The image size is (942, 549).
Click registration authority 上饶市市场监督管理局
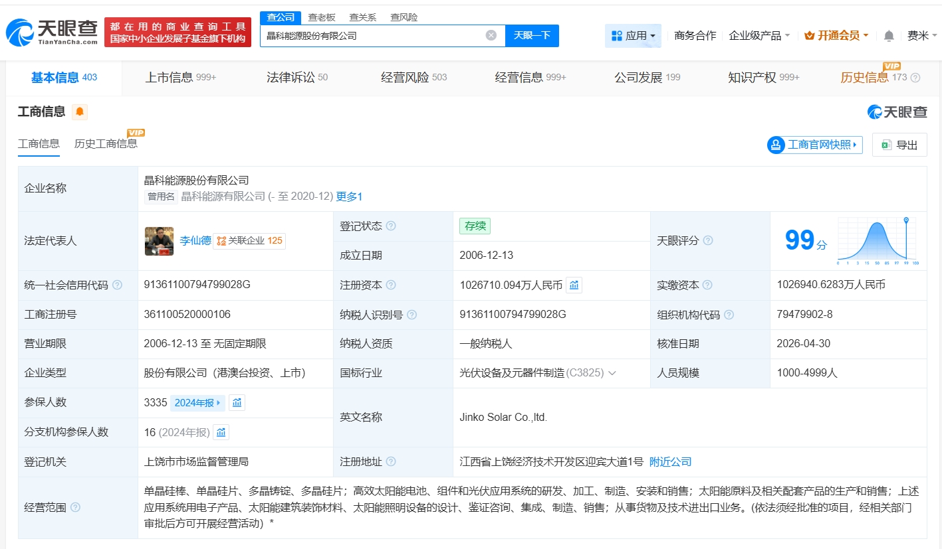tap(197, 461)
